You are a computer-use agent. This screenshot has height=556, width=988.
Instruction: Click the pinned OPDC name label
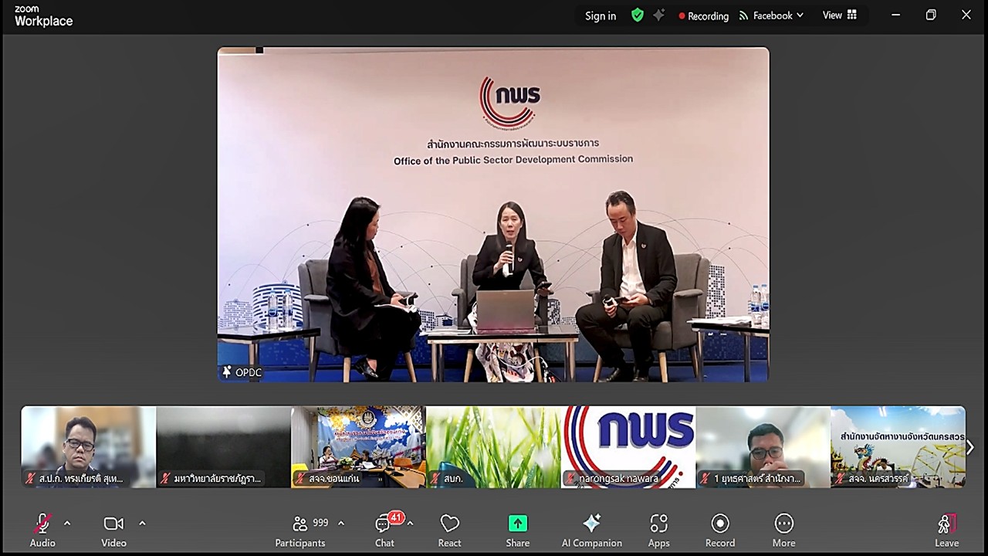click(242, 372)
